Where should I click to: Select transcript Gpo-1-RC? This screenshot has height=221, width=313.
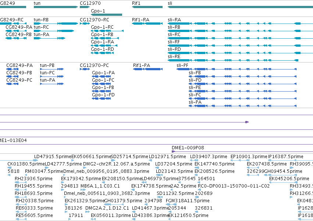tap(107, 31)
